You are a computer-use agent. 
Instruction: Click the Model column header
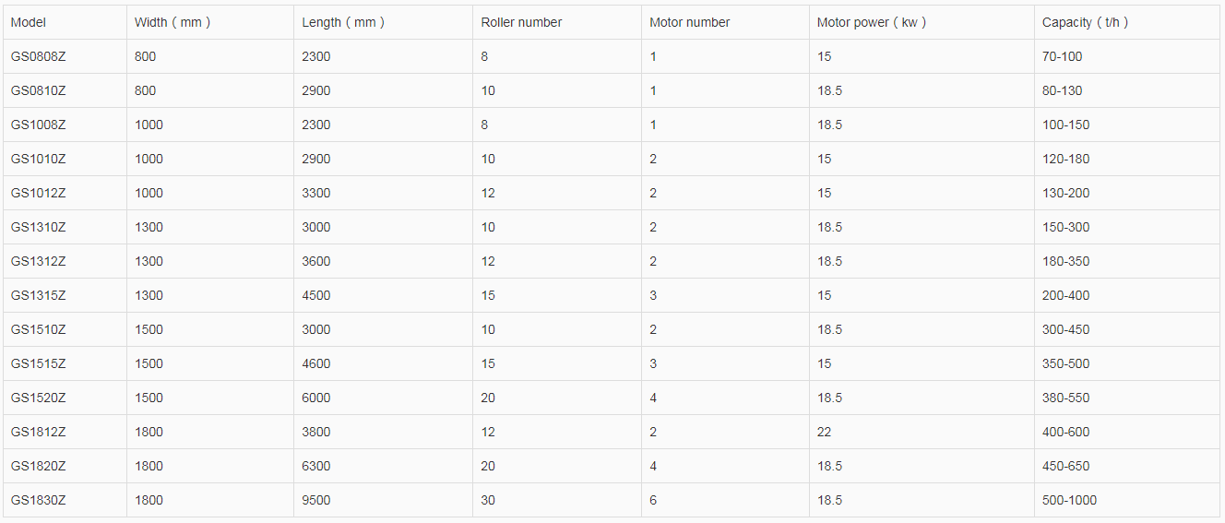pyautogui.click(x=29, y=22)
